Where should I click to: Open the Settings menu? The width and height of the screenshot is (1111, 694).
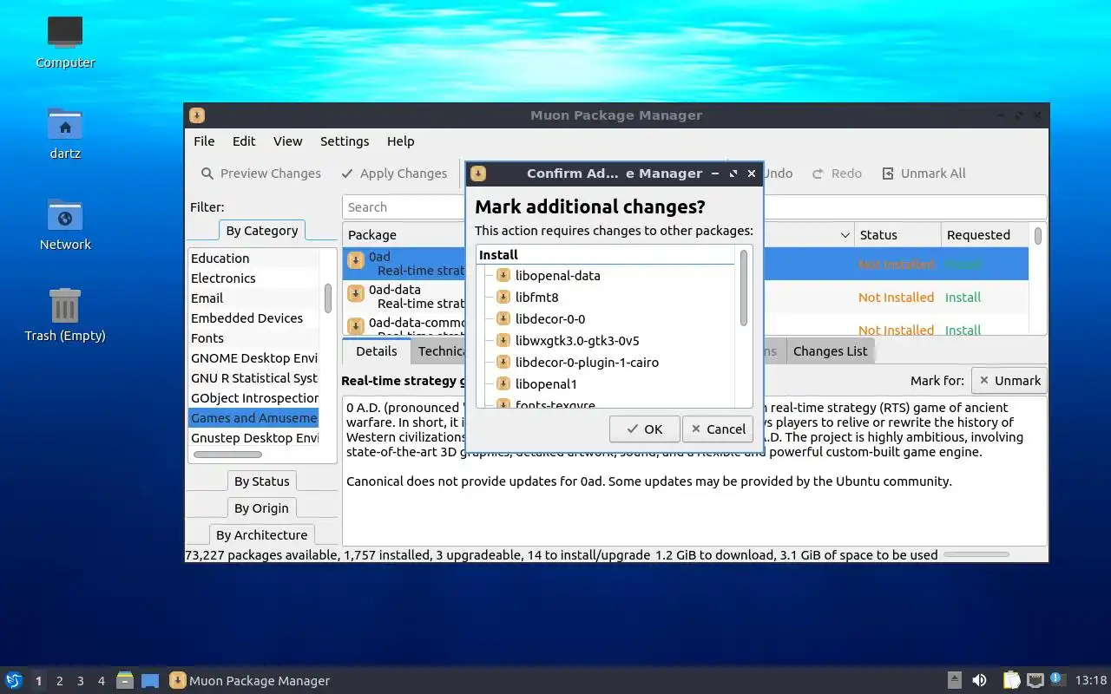pos(345,141)
